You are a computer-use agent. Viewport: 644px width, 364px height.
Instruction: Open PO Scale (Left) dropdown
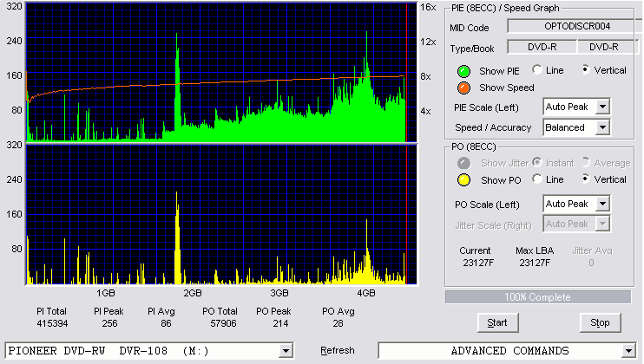click(602, 204)
